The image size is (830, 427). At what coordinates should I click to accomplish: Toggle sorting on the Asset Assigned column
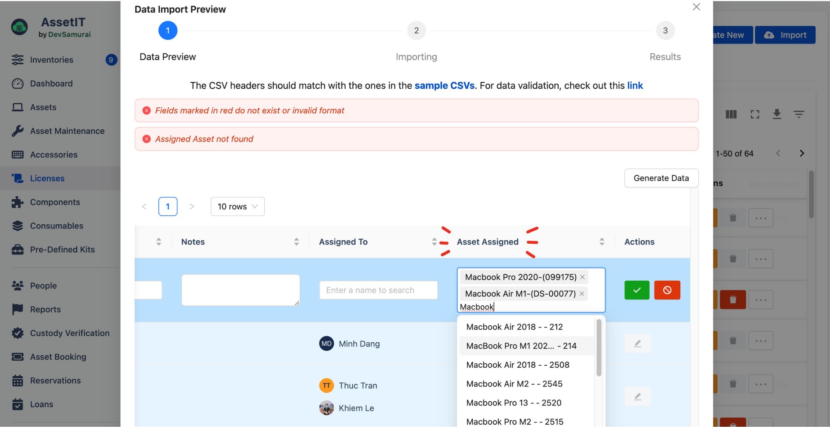602,241
